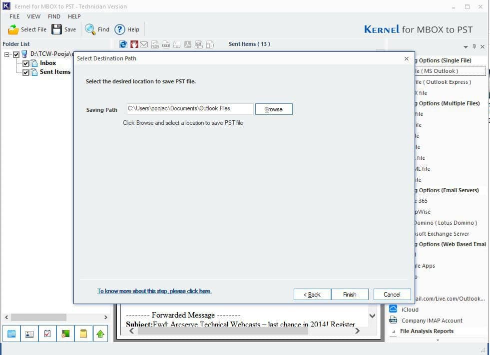The width and height of the screenshot is (490, 355).
Task: Close the right saving options panel
Action: tap(483, 46)
